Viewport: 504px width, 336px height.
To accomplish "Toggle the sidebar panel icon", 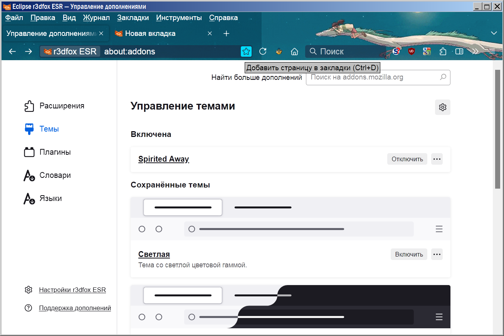I will [459, 51].
